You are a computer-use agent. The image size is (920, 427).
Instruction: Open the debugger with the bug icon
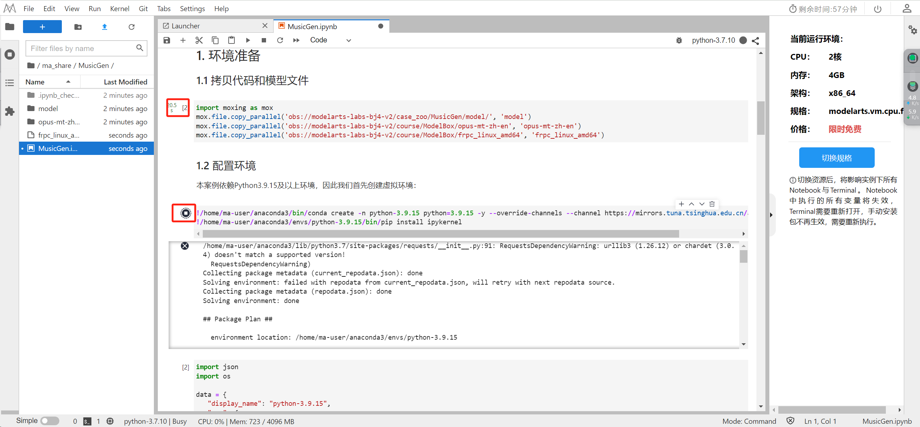coord(679,40)
